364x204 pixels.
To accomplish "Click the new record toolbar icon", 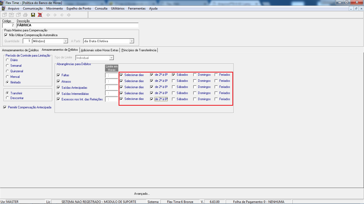I will (x=5, y=15).
